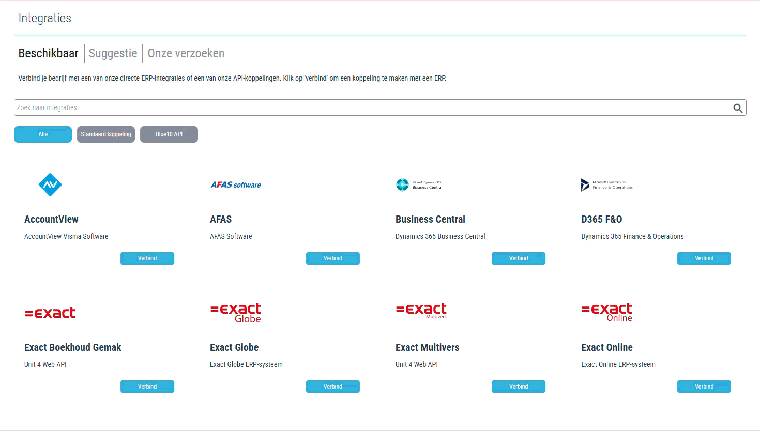Click the AccountView logo icon
The width and height of the screenshot is (760, 431).
50,184
